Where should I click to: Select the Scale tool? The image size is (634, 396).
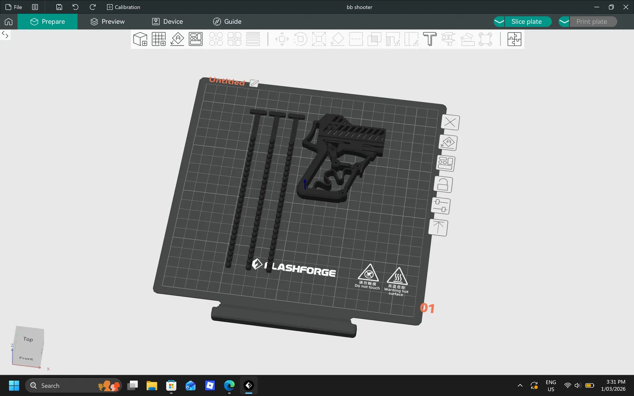[319, 39]
